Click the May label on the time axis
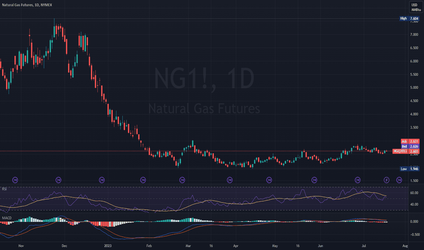Viewport: 424px width, 250px height. click(275, 246)
